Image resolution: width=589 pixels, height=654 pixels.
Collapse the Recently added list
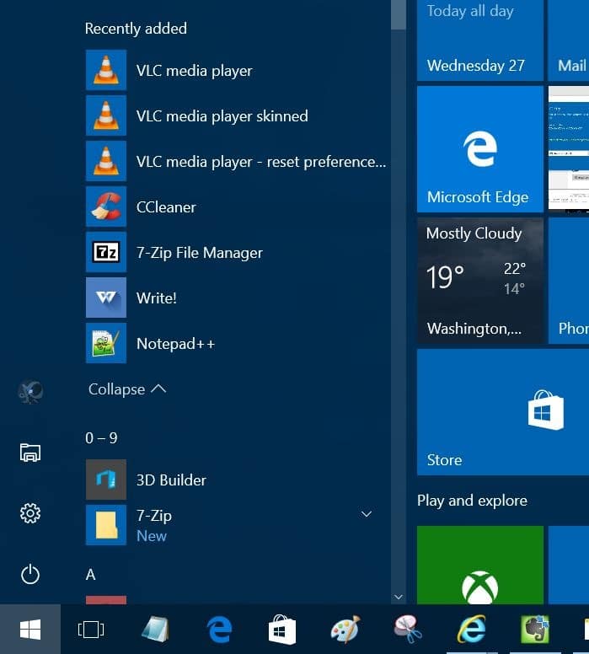tap(127, 389)
